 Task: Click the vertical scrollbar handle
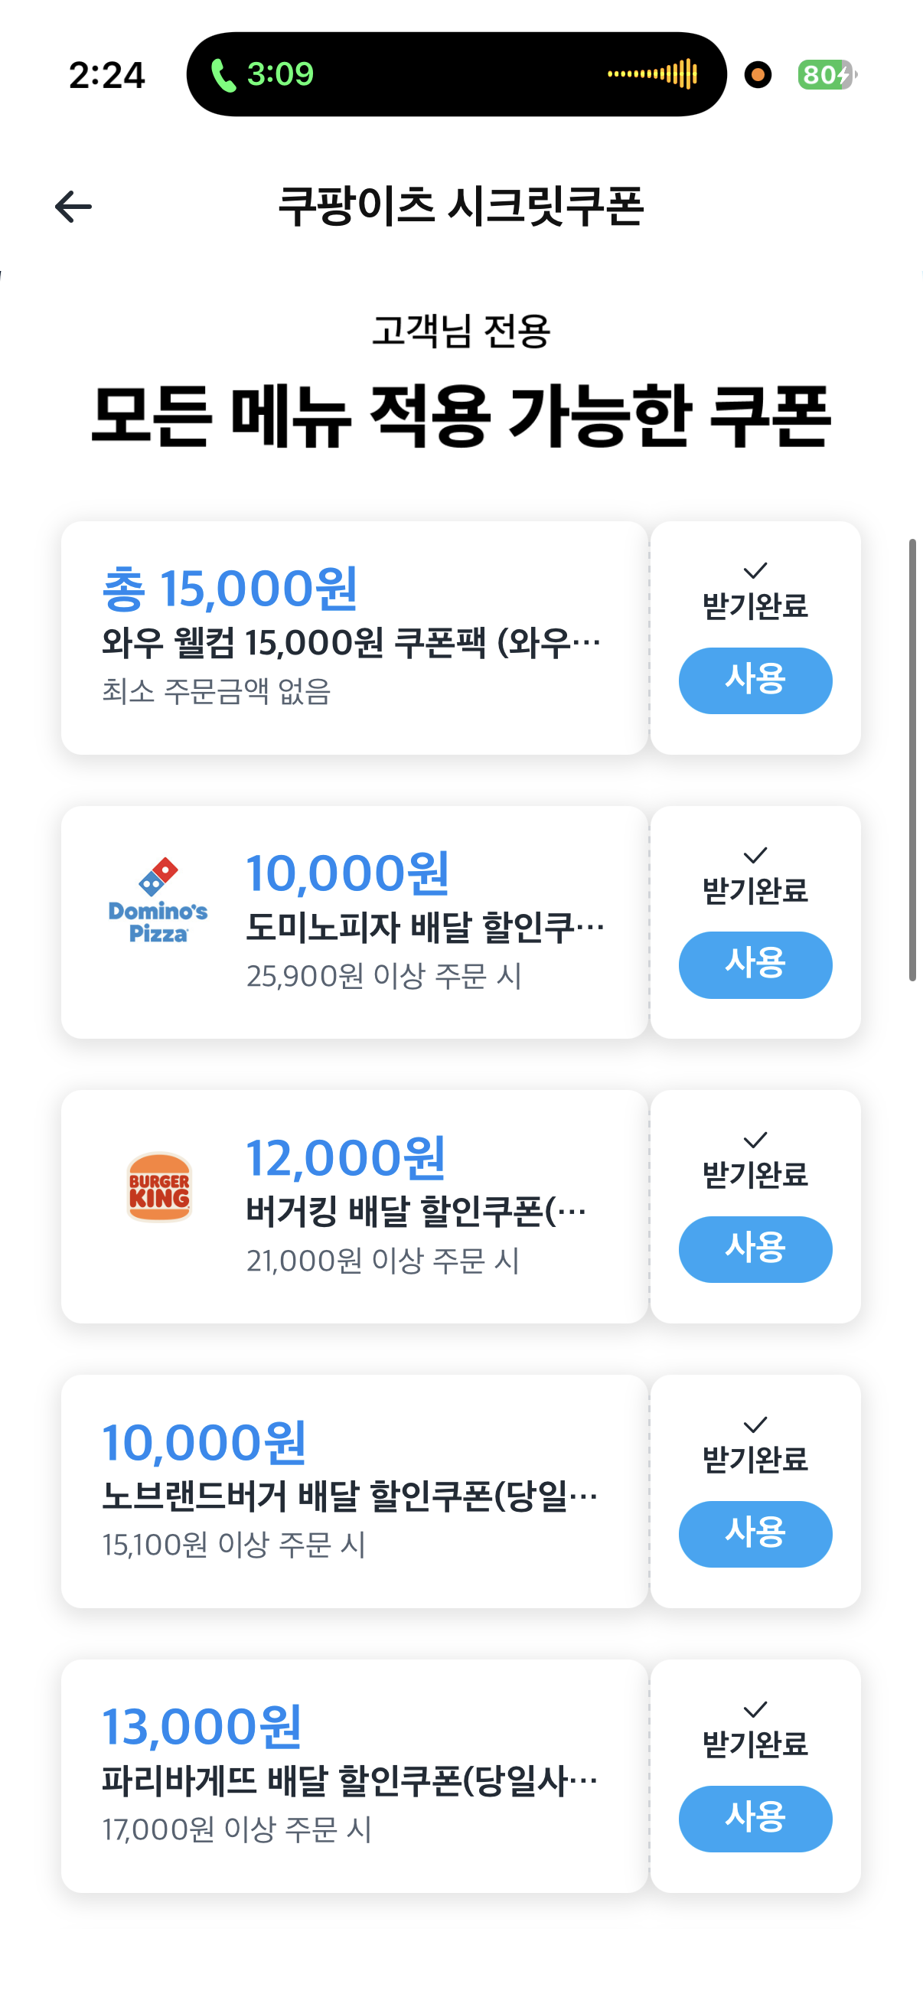coord(912,759)
